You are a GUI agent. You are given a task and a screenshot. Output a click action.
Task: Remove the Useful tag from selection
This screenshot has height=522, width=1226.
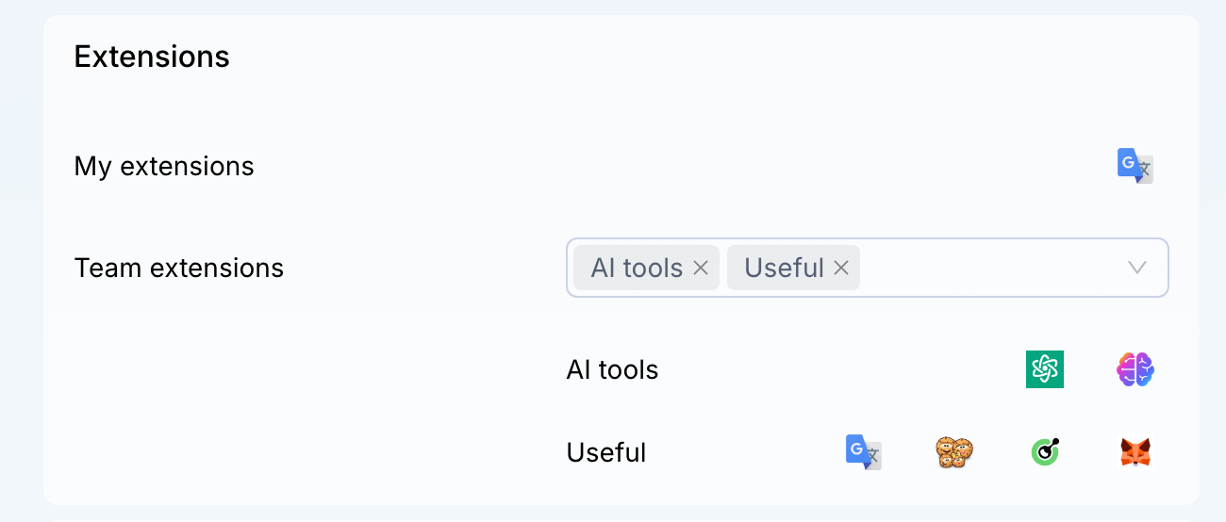841,269
